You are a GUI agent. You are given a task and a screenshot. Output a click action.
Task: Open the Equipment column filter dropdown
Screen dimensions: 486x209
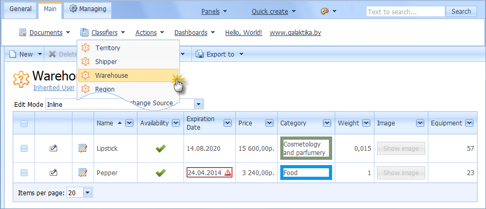[469, 123]
